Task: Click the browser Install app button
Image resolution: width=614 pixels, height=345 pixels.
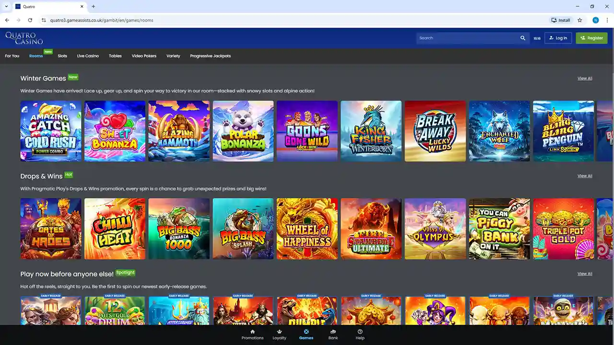Action: point(560,20)
